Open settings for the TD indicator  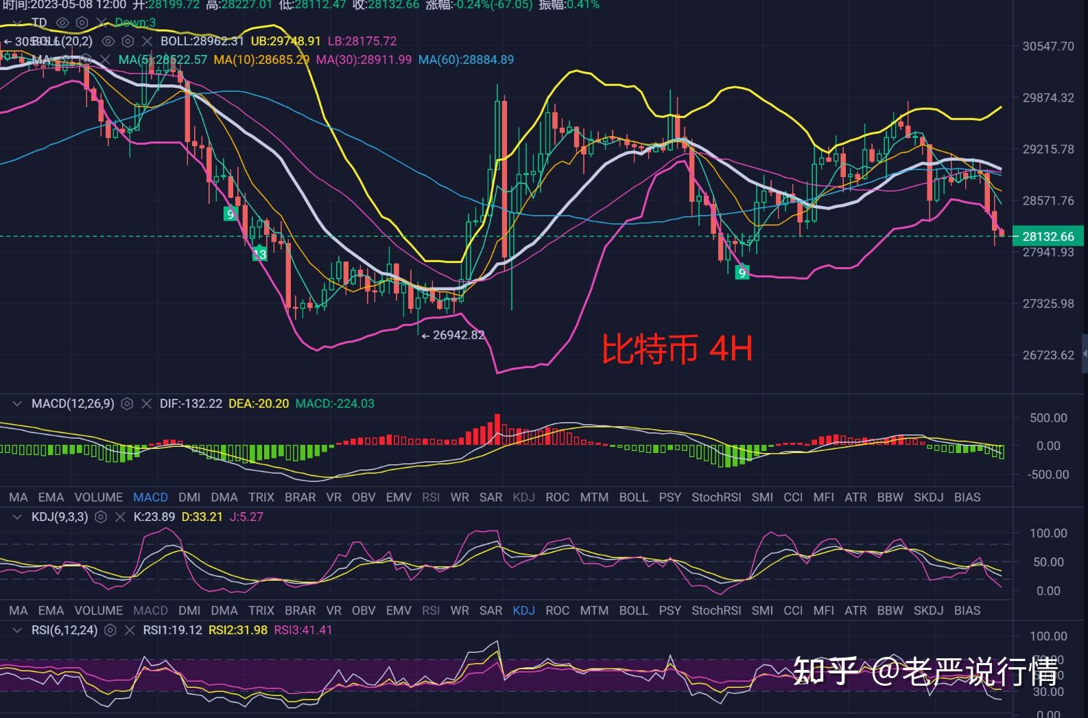pos(82,23)
